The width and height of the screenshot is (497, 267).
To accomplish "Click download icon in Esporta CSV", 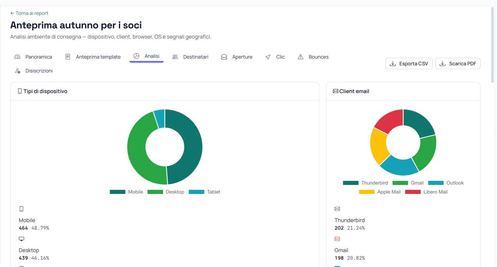I will [x=393, y=64].
